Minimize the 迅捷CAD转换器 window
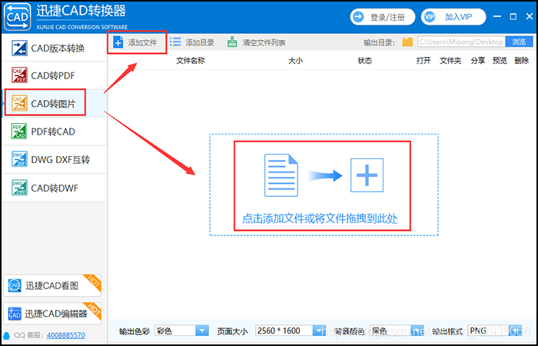This screenshot has width=538, height=346. (496, 16)
